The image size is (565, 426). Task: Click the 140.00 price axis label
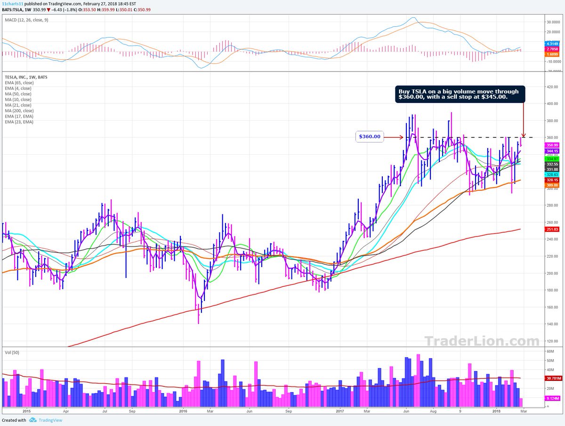(x=551, y=324)
